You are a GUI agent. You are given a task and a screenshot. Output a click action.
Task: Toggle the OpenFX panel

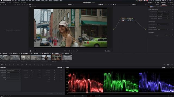tap(164, 2)
